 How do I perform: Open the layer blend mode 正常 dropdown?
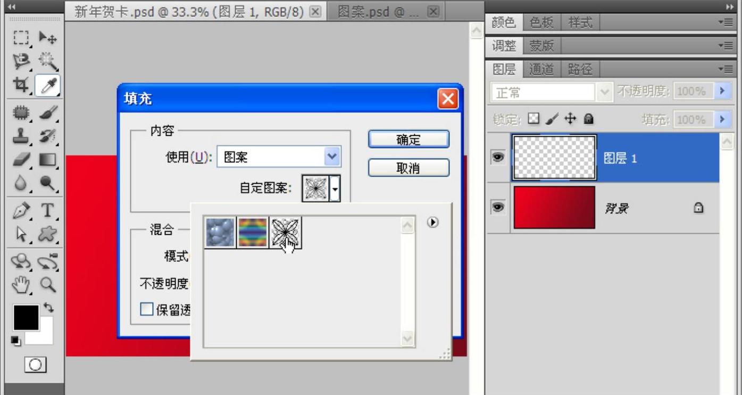(551, 93)
